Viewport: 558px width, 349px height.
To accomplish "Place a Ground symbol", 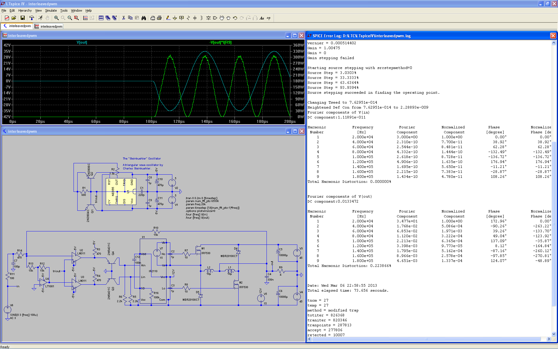I will click(x=175, y=18).
